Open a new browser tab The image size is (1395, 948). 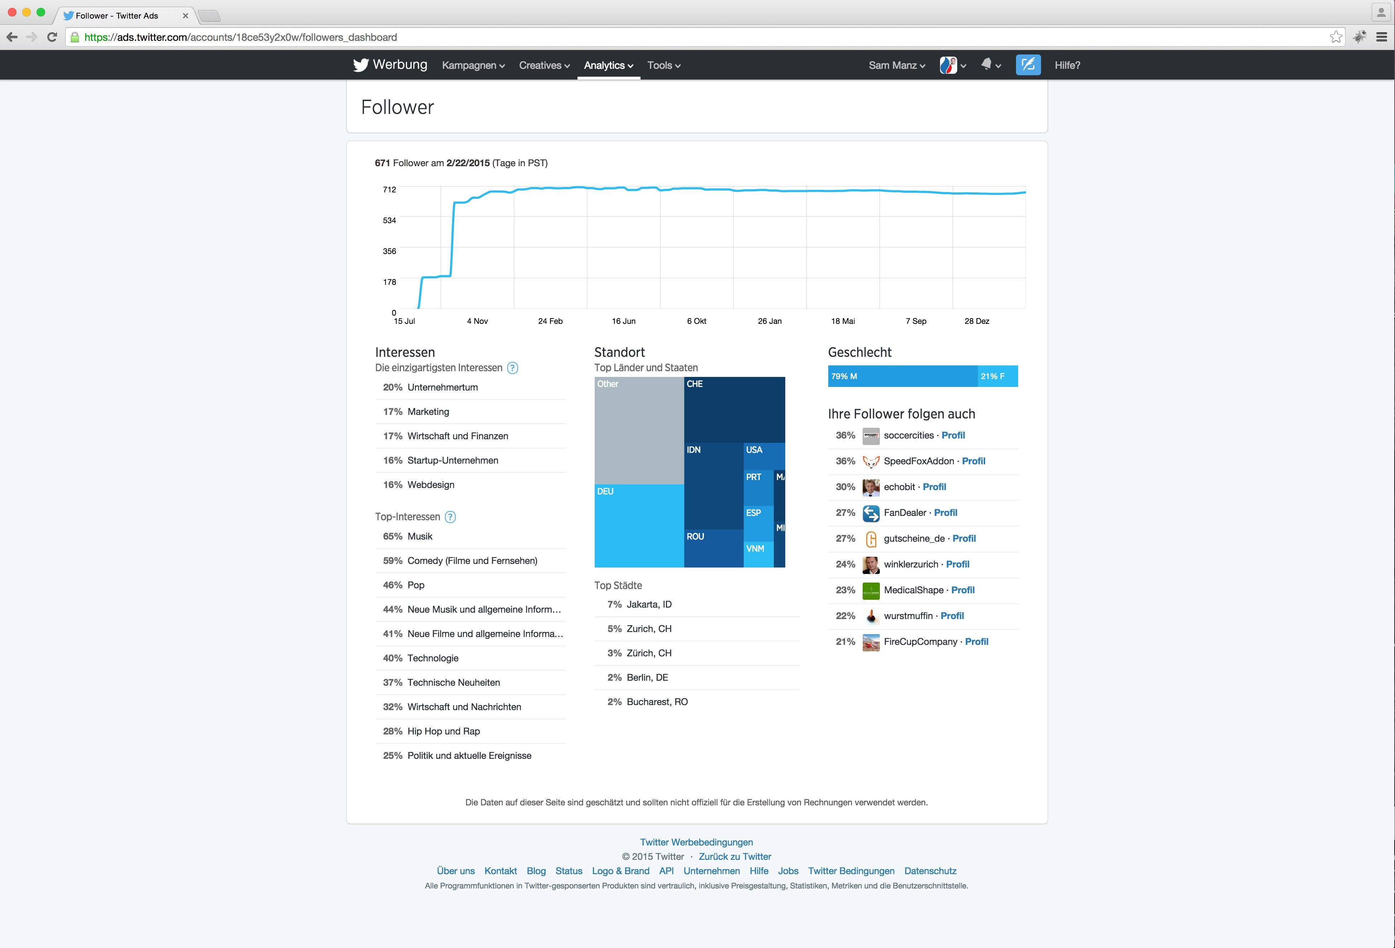[x=209, y=16]
